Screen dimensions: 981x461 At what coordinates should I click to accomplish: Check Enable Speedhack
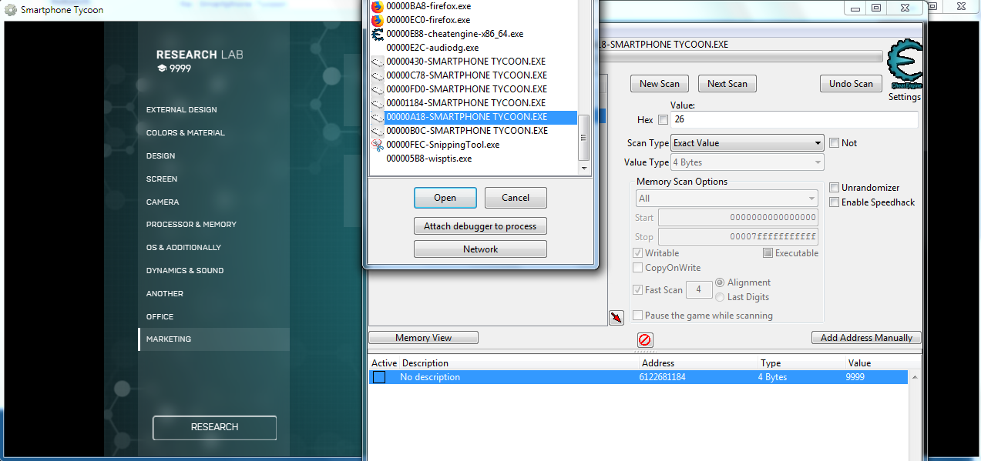834,202
